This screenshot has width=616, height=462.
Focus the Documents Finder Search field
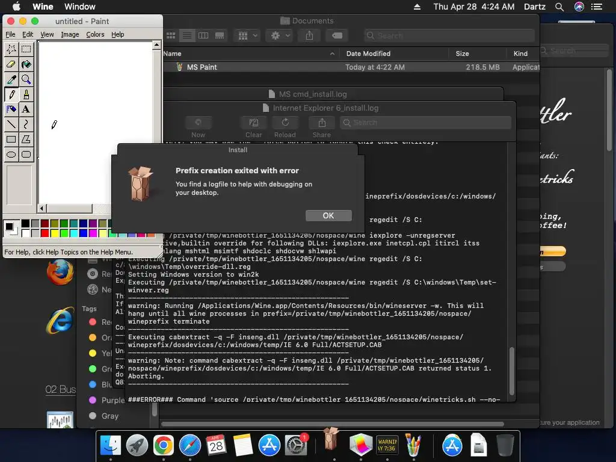point(449,35)
